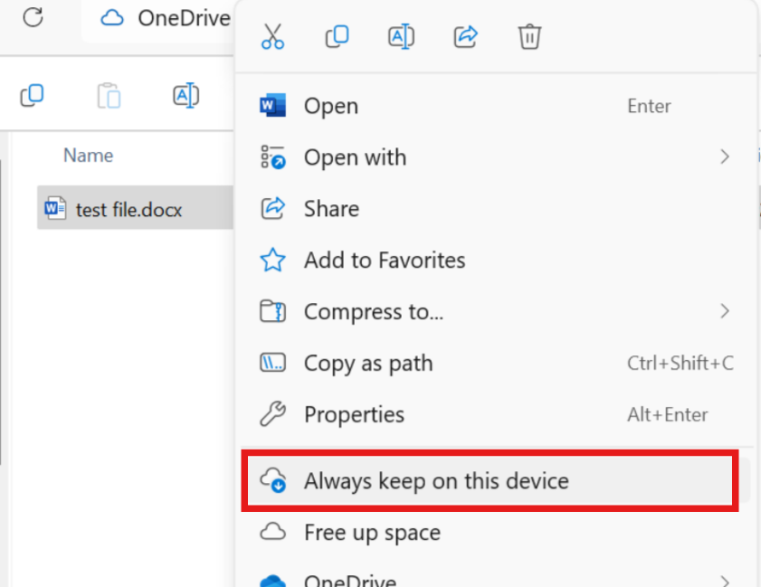Expand the OneDrive submenu chevron
The width and height of the screenshot is (761, 587).
click(725, 581)
